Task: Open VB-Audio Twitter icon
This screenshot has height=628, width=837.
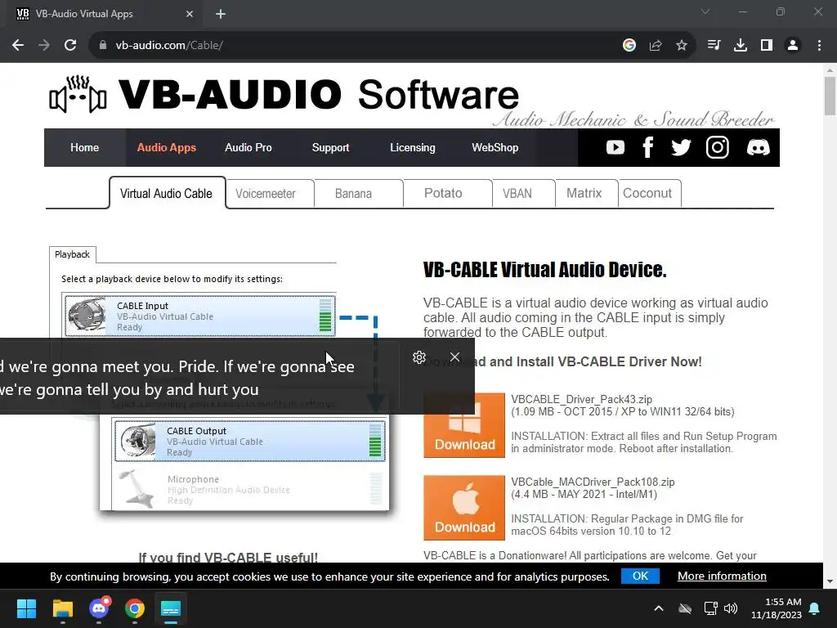Action: point(681,147)
